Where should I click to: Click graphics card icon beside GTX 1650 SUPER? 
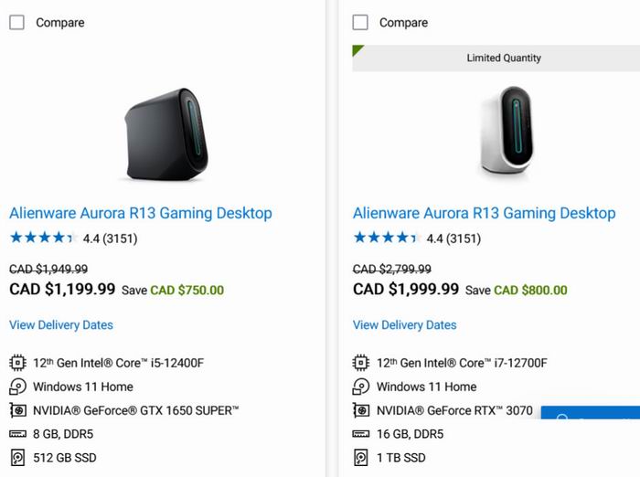coord(17,410)
